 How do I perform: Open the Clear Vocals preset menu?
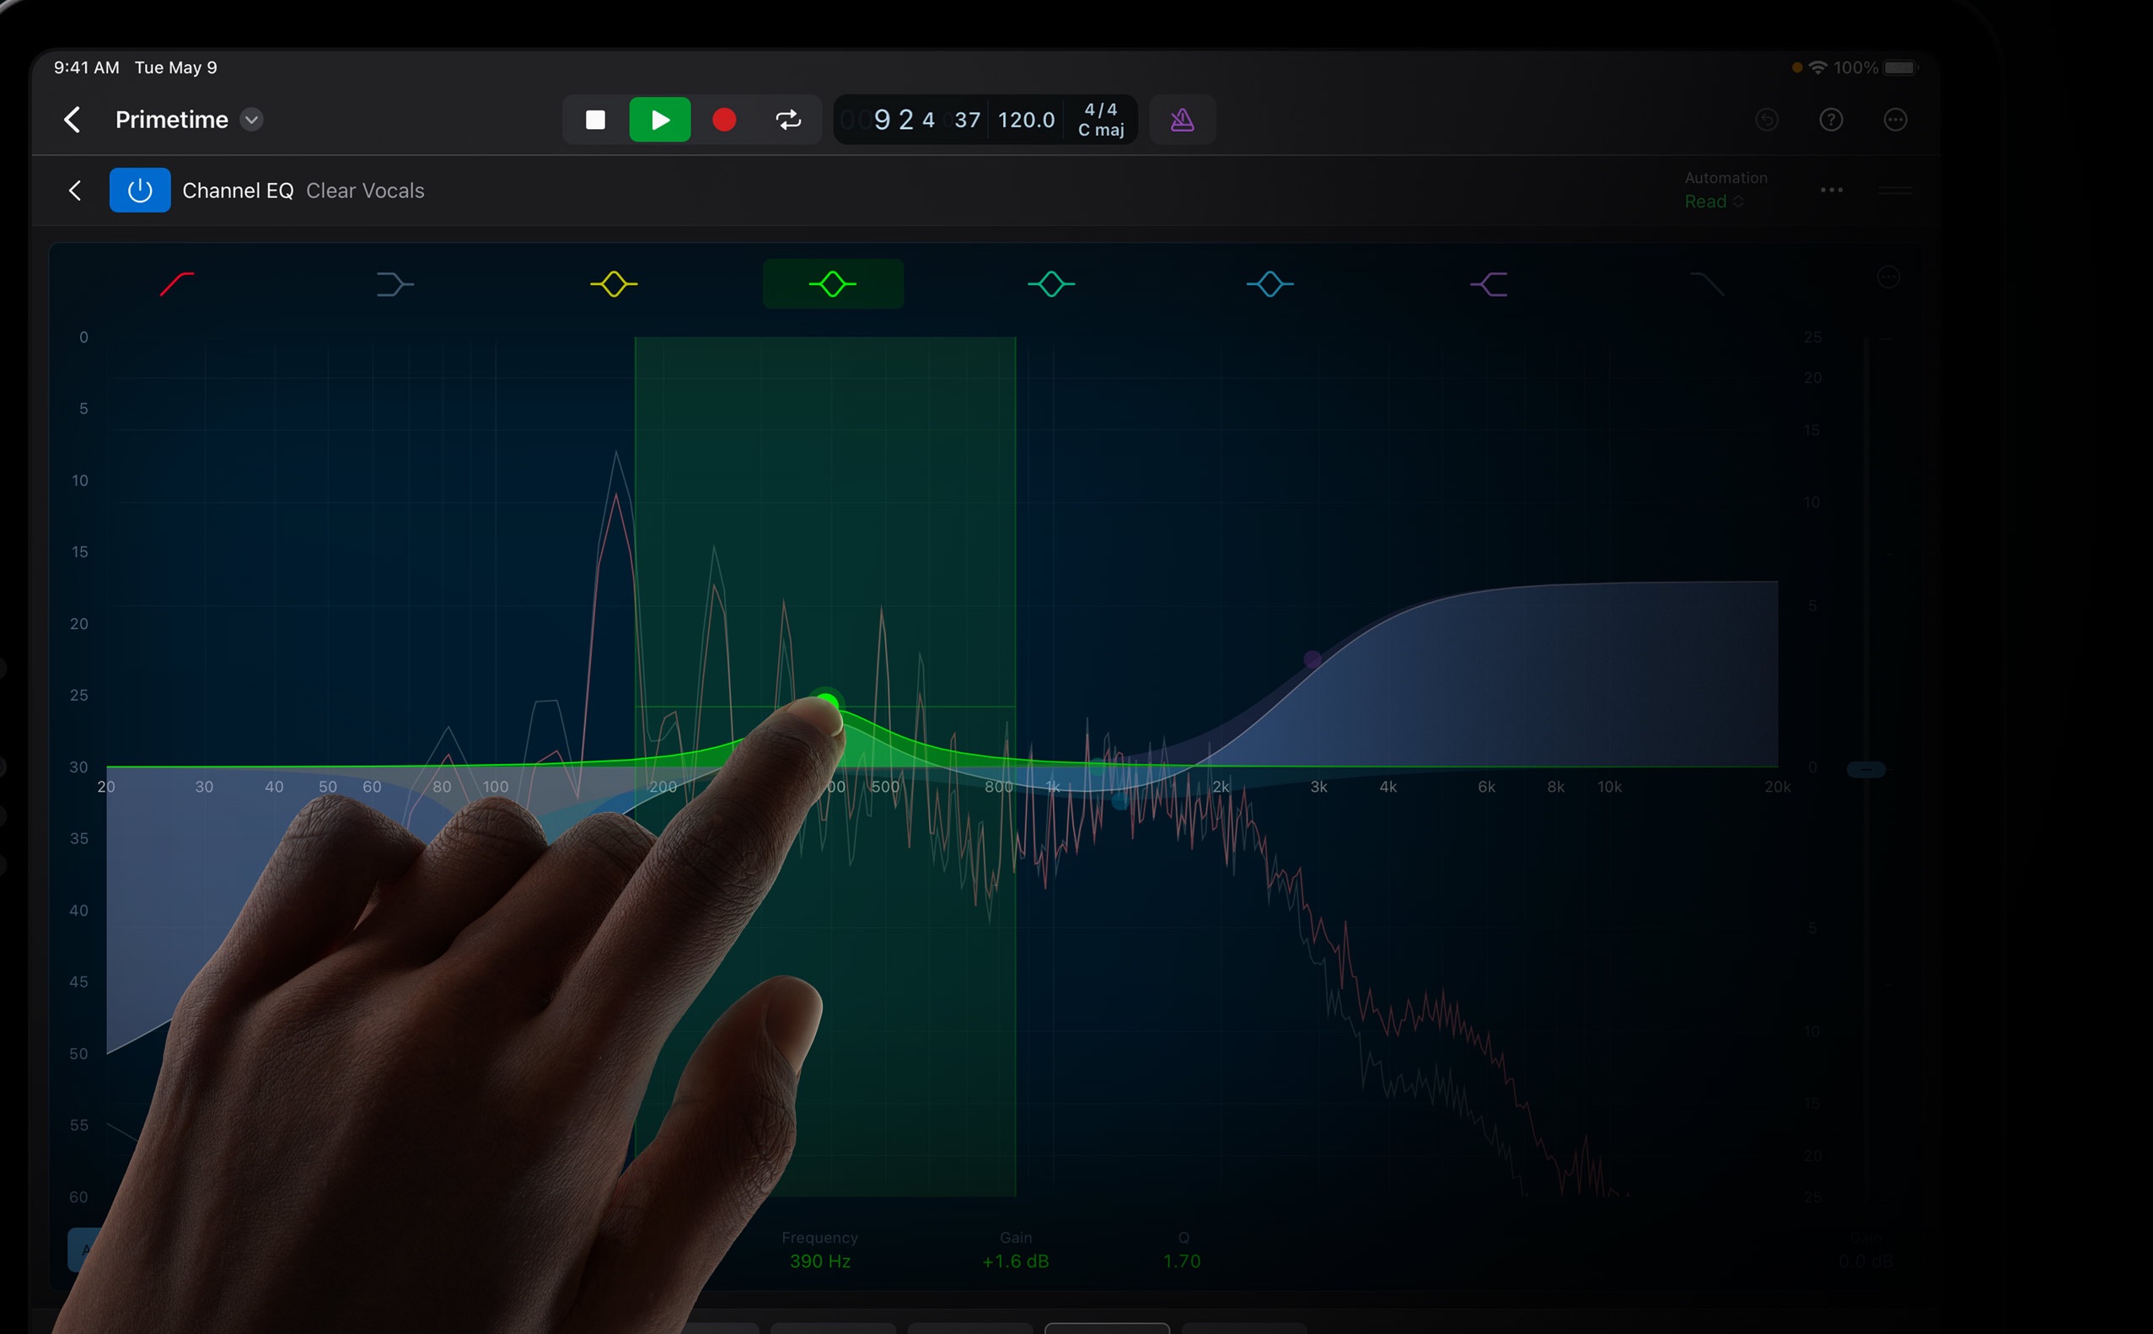tap(365, 191)
